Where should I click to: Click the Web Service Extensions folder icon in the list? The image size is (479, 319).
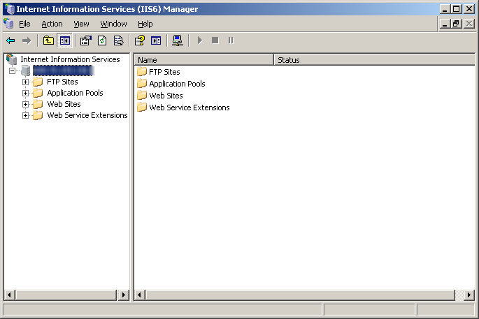point(142,107)
